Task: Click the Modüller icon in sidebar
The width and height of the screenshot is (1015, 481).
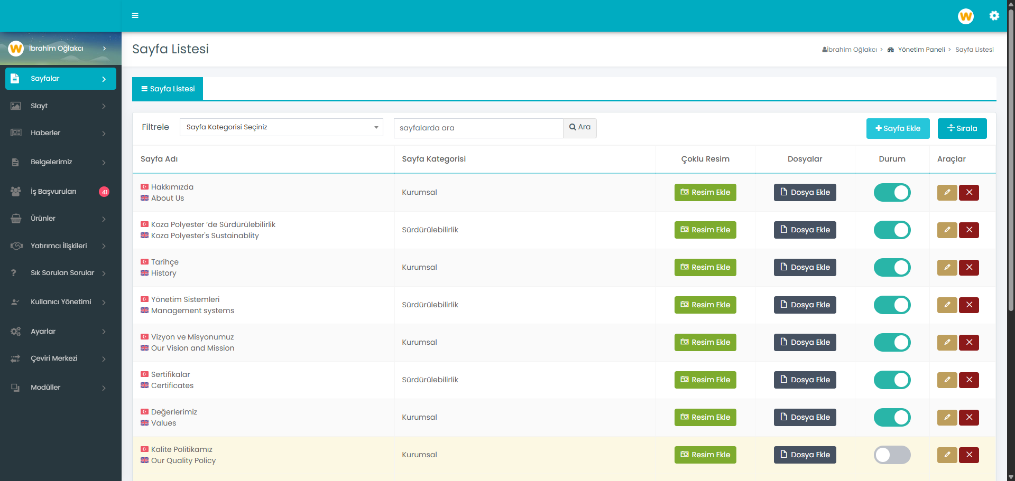Action: [x=15, y=388]
